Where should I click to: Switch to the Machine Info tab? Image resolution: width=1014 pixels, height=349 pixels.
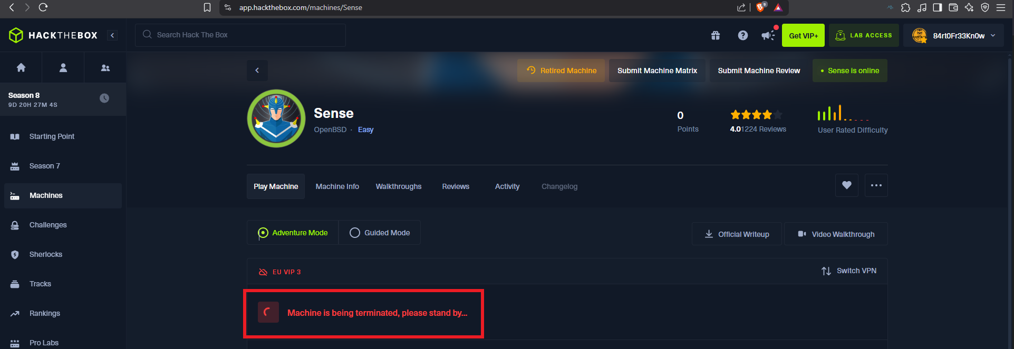tap(337, 186)
